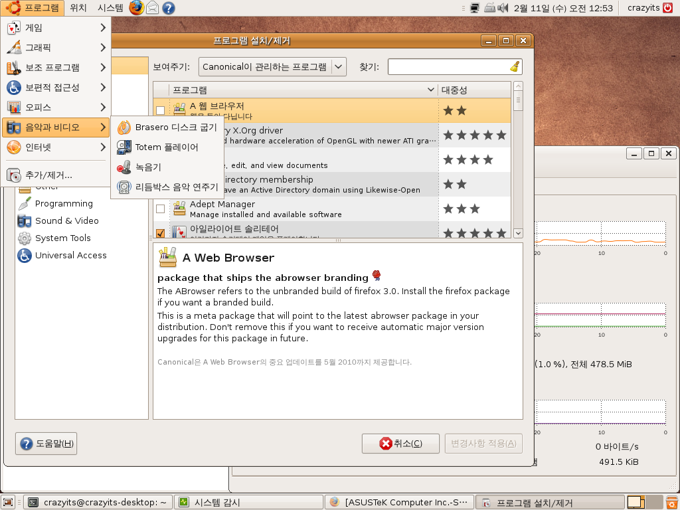Click the highlighted 음악과 비디오 menu item
This screenshot has height=510, width=680.
(56, 127)
